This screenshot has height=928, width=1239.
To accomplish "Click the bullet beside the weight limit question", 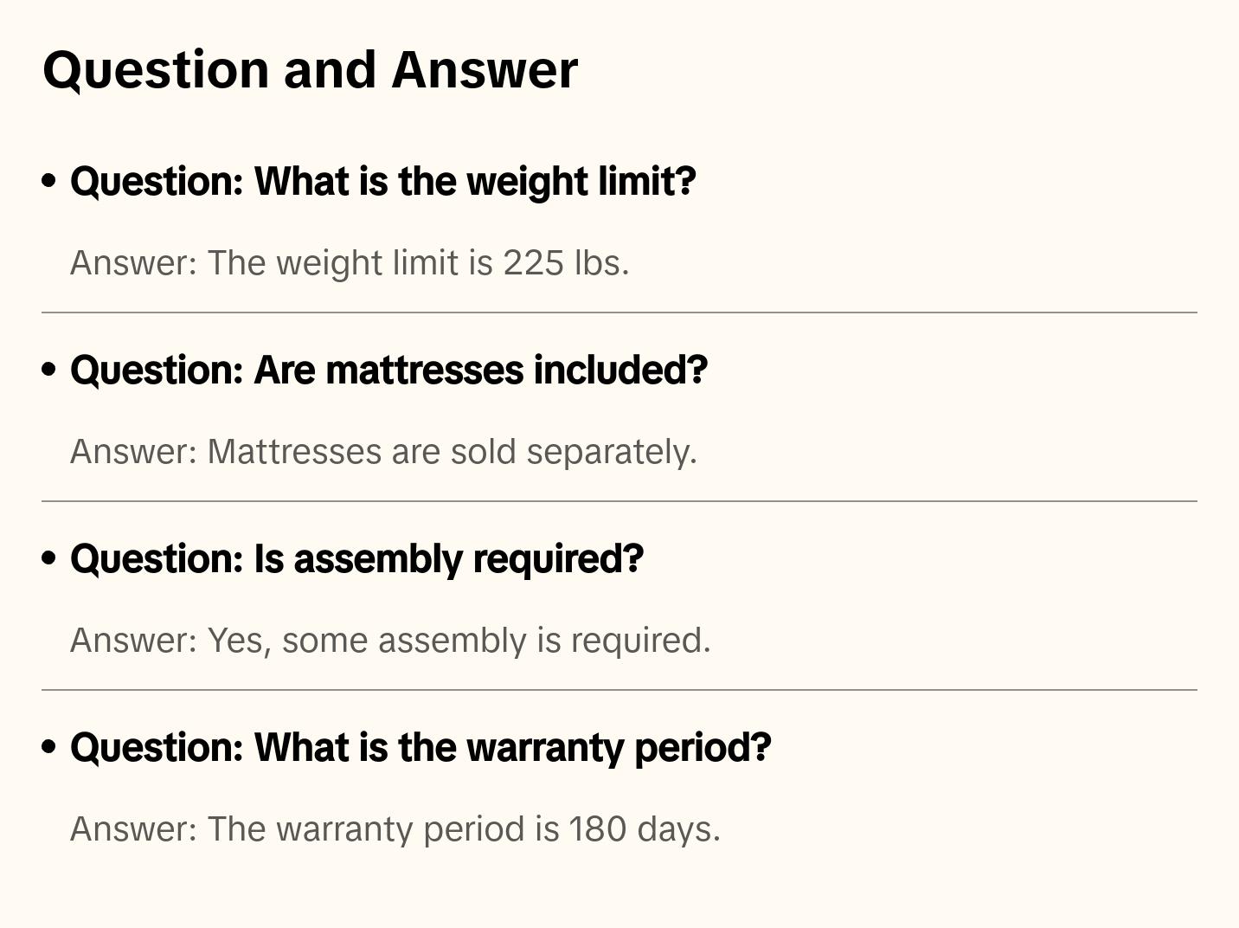I will click(49, 181).
